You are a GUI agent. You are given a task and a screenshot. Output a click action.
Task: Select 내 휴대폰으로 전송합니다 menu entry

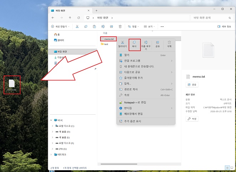click(146, 67)
